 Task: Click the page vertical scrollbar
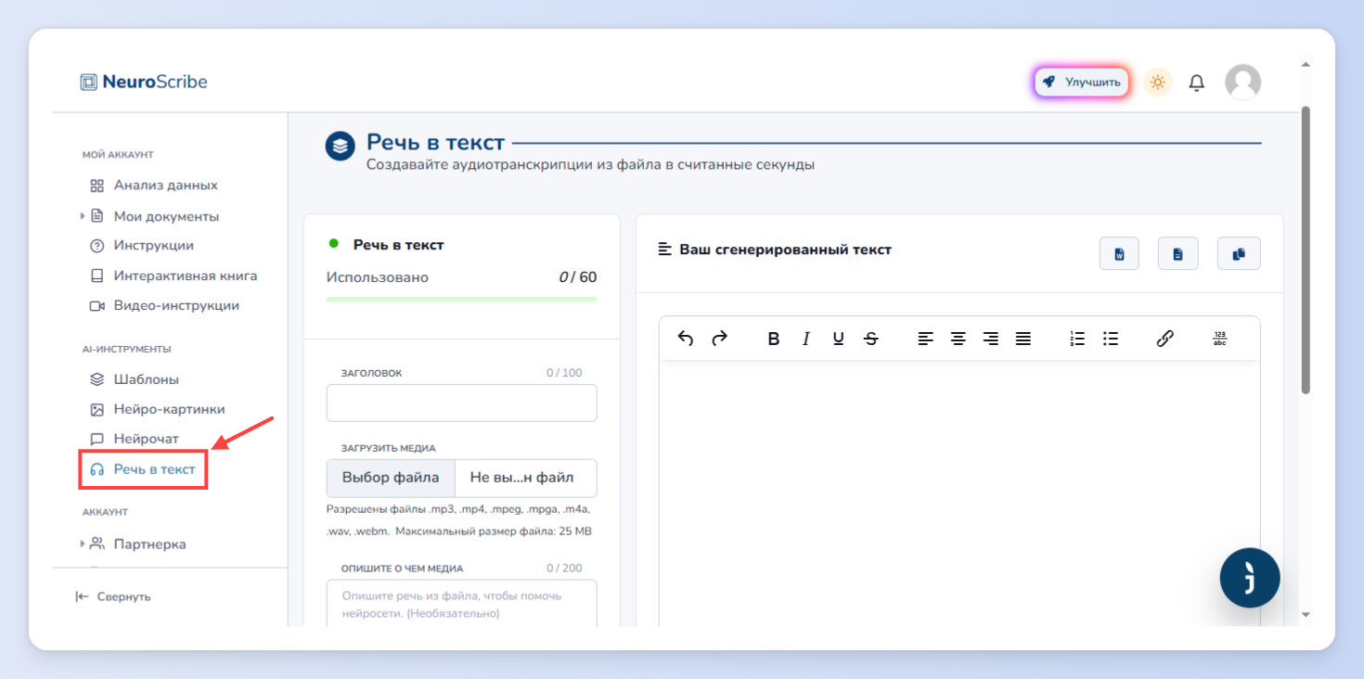pyautogui.click(x=1306, y=250)
